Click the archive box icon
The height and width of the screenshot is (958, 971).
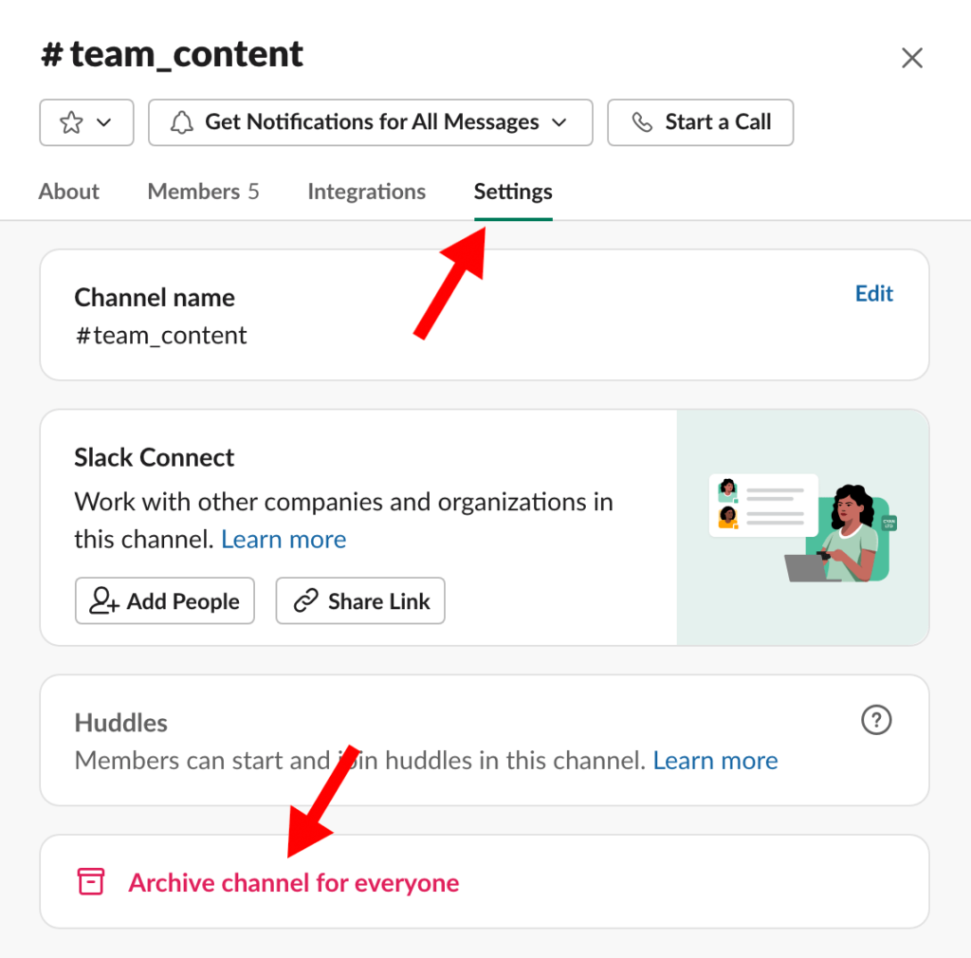[90, 881]
